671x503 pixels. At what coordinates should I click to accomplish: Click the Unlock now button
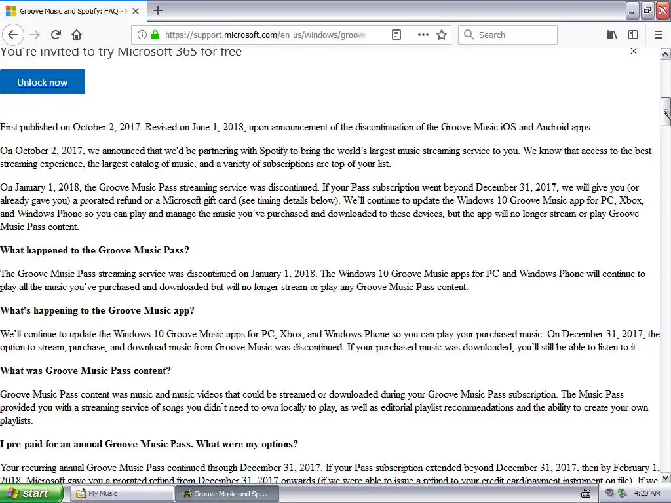pos(43,82)
